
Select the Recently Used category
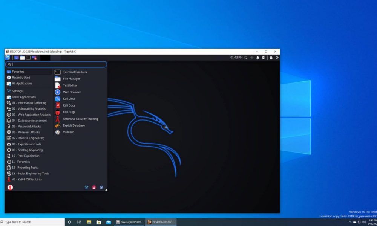tap(29, 78)
